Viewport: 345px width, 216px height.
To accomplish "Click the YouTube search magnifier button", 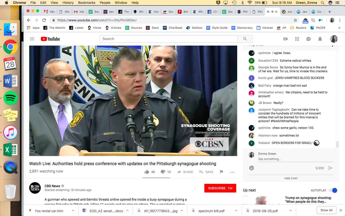I will pos(245,39).
